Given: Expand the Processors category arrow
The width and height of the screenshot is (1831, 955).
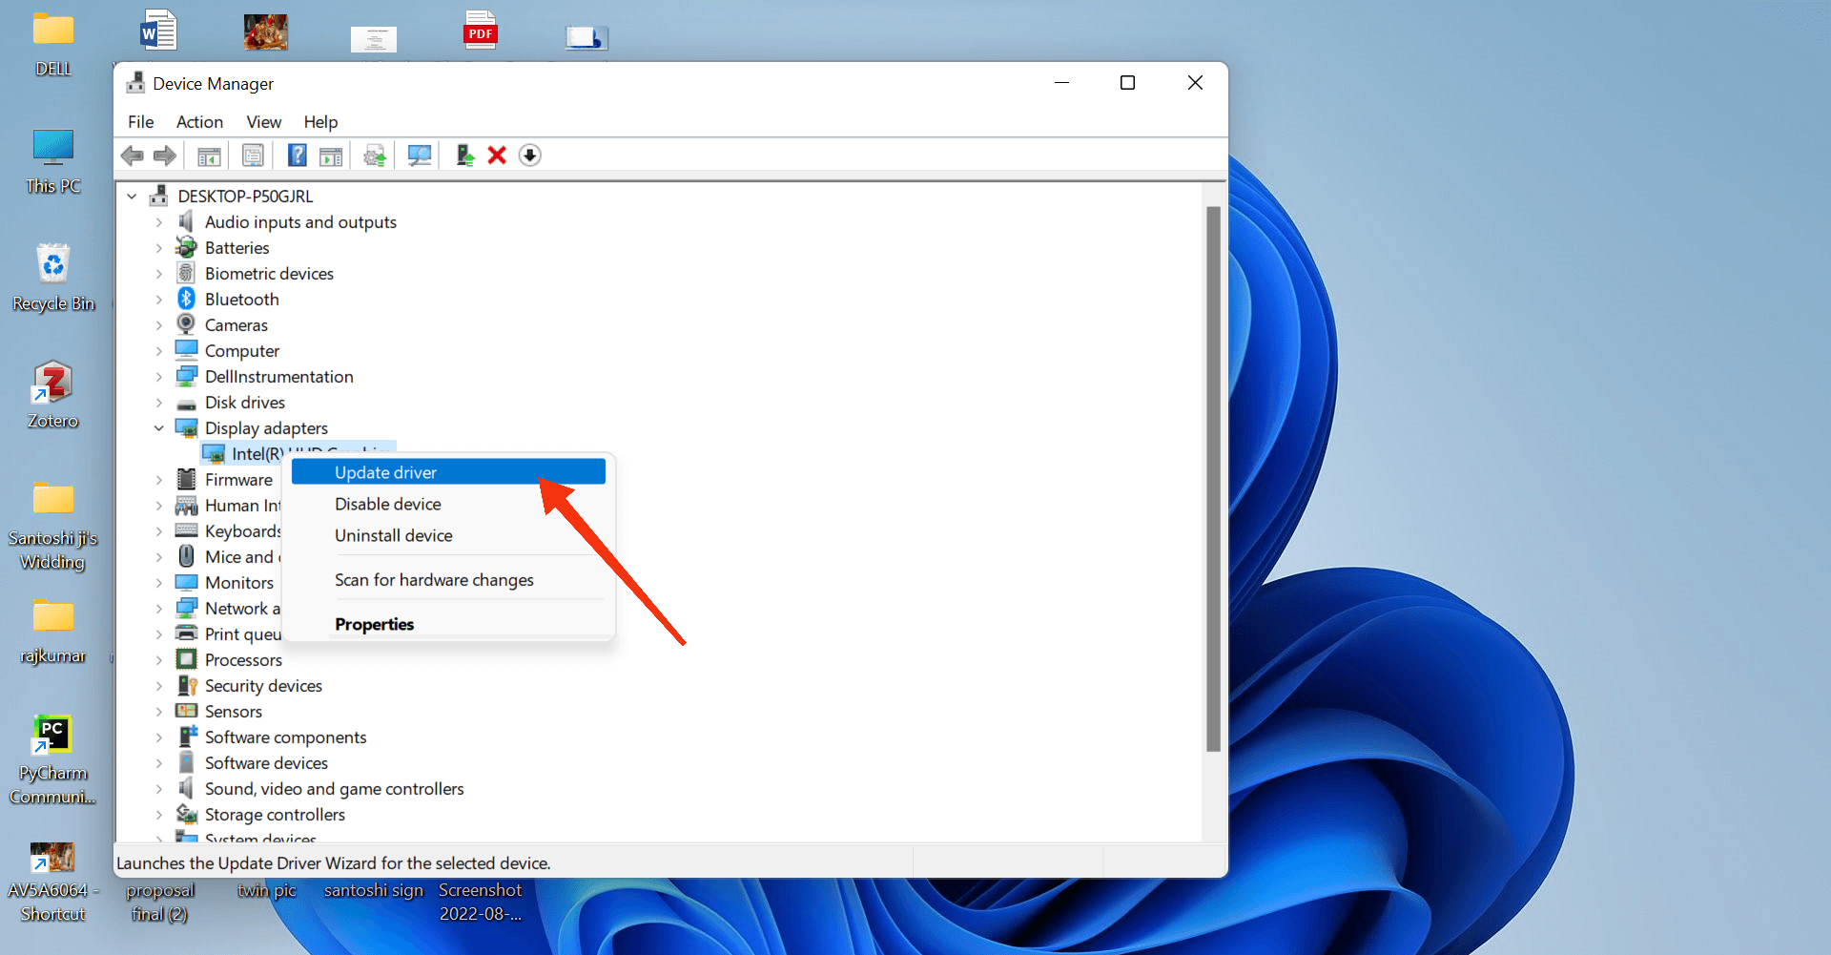Looking at the screenshot, I should pyautogui.click(x=159, y=660).
